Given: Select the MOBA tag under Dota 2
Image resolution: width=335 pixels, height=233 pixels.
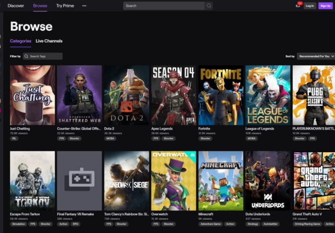Looking at the screenshot, I should click(111, 139).
